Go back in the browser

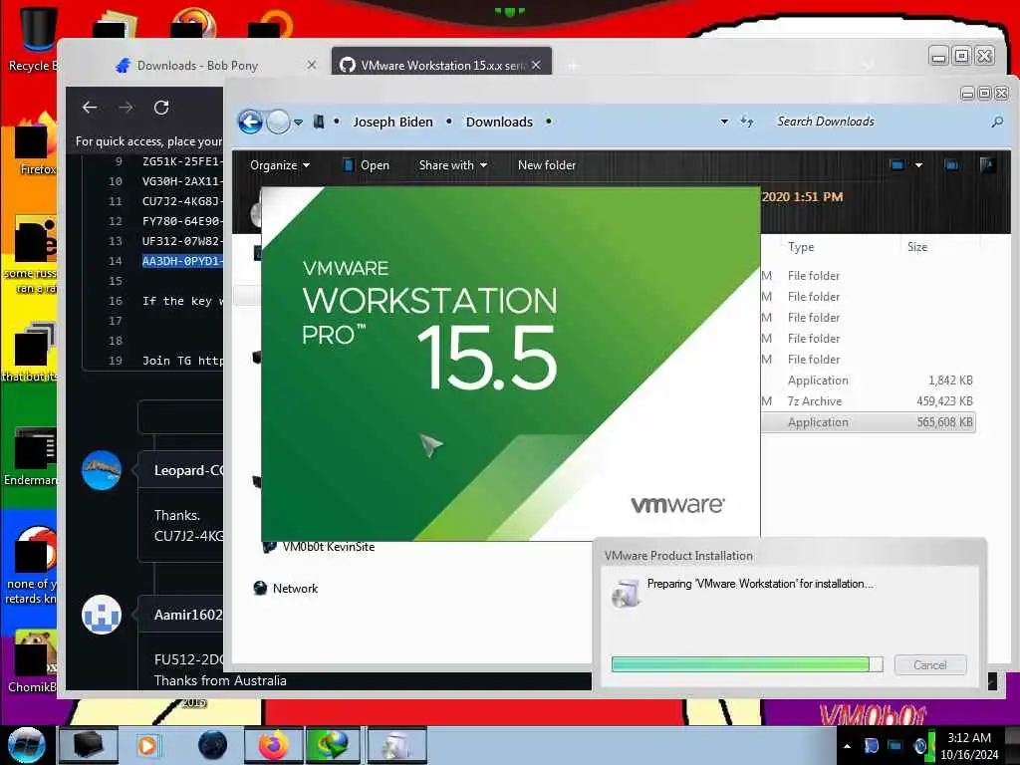[90, 108]
